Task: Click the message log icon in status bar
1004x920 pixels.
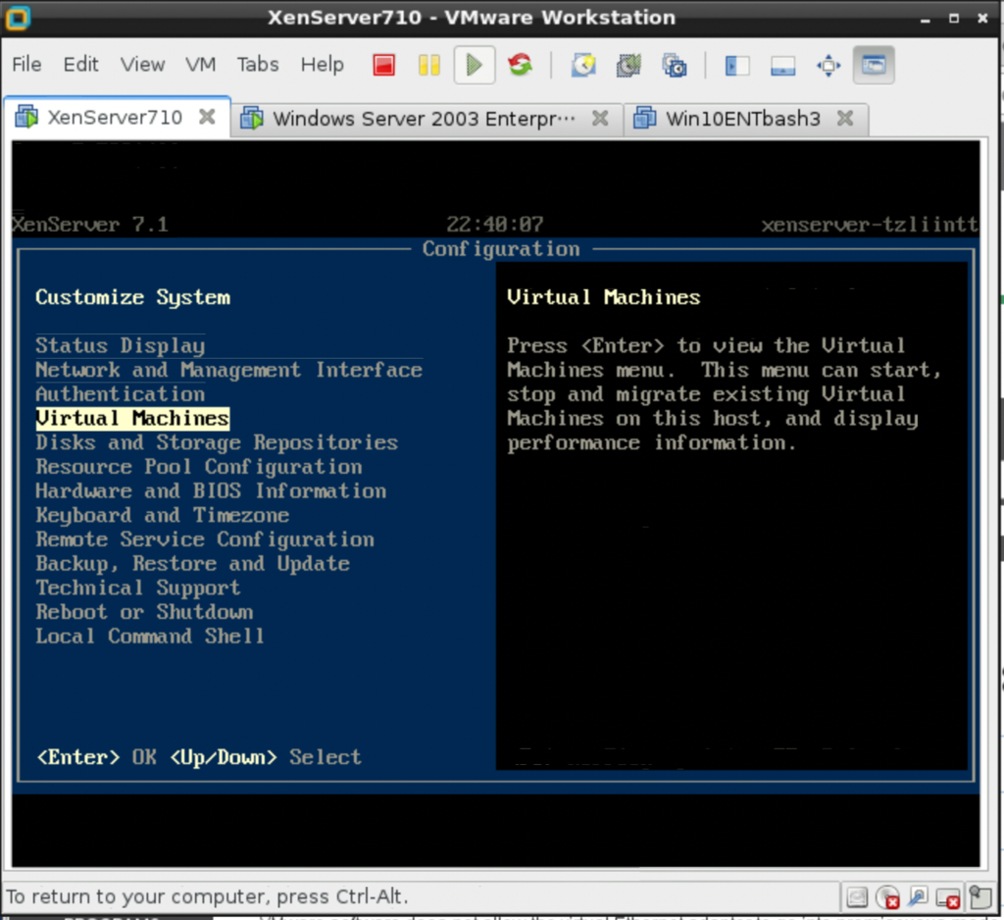Action: (979, 896)
